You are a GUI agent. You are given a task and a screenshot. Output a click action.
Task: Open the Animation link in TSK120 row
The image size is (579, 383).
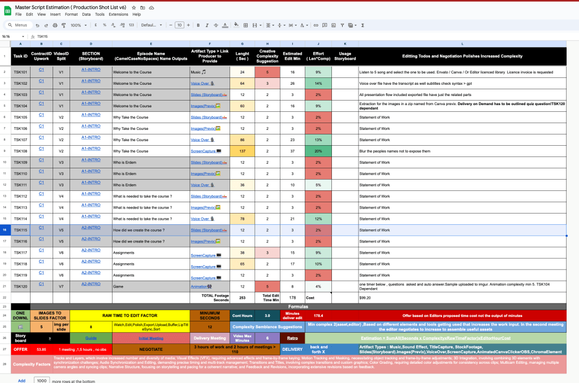[199, 287]
